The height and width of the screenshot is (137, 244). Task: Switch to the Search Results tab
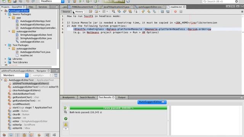87,97
